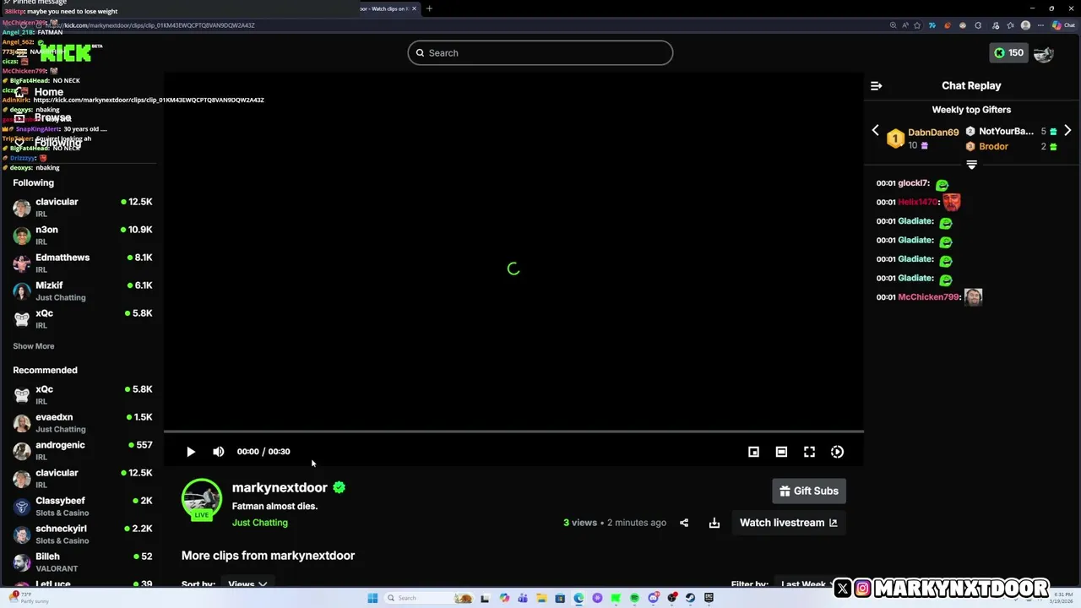
Task: Open n3on channel in Following list
Action: point(82,235)
